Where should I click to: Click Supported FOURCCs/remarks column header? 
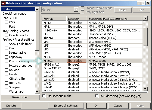coord(114,18)
